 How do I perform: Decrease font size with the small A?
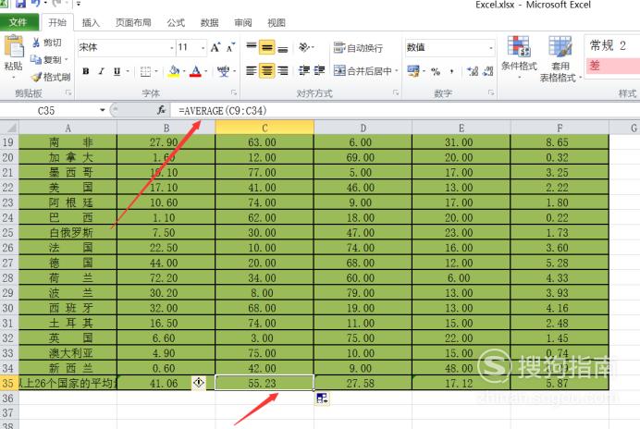(x=230, y=47)
